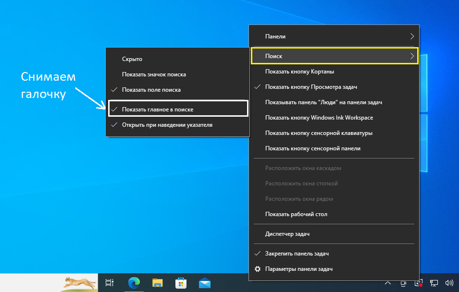Click the Task View taskbar icon
The image size is (459, 292).
[110, 283]
